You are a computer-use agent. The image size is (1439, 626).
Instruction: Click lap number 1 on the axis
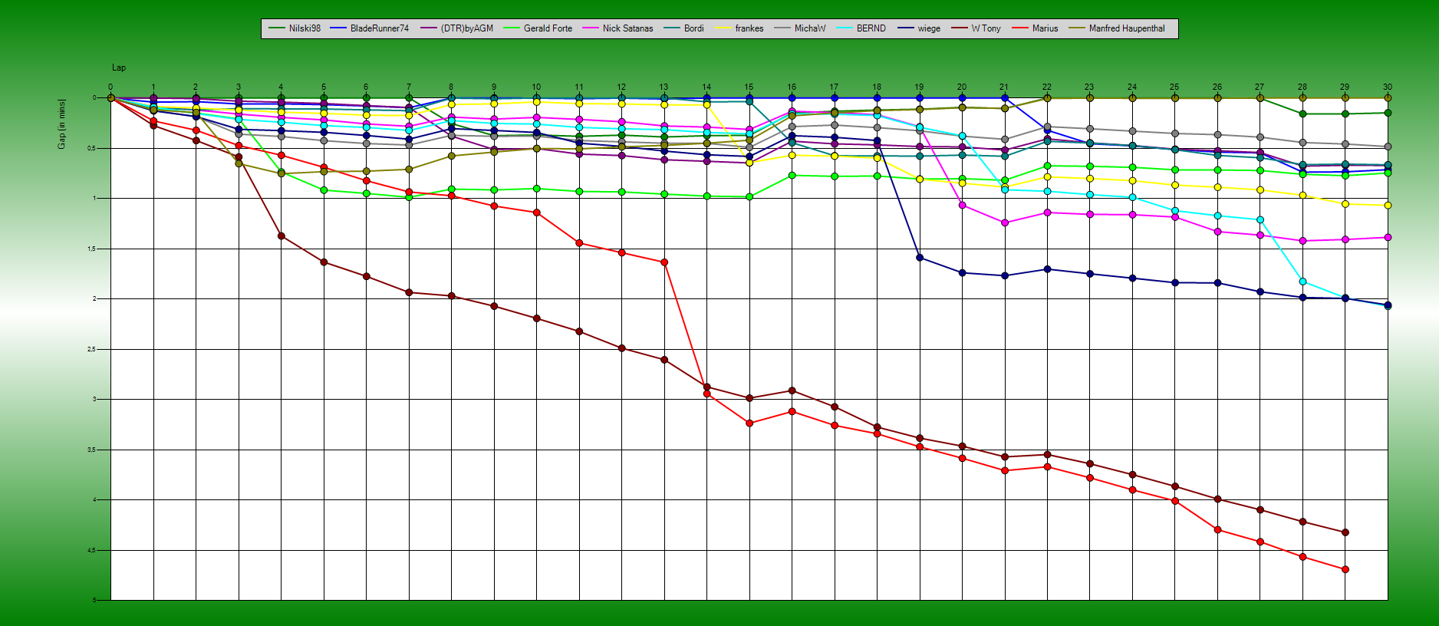153,87
